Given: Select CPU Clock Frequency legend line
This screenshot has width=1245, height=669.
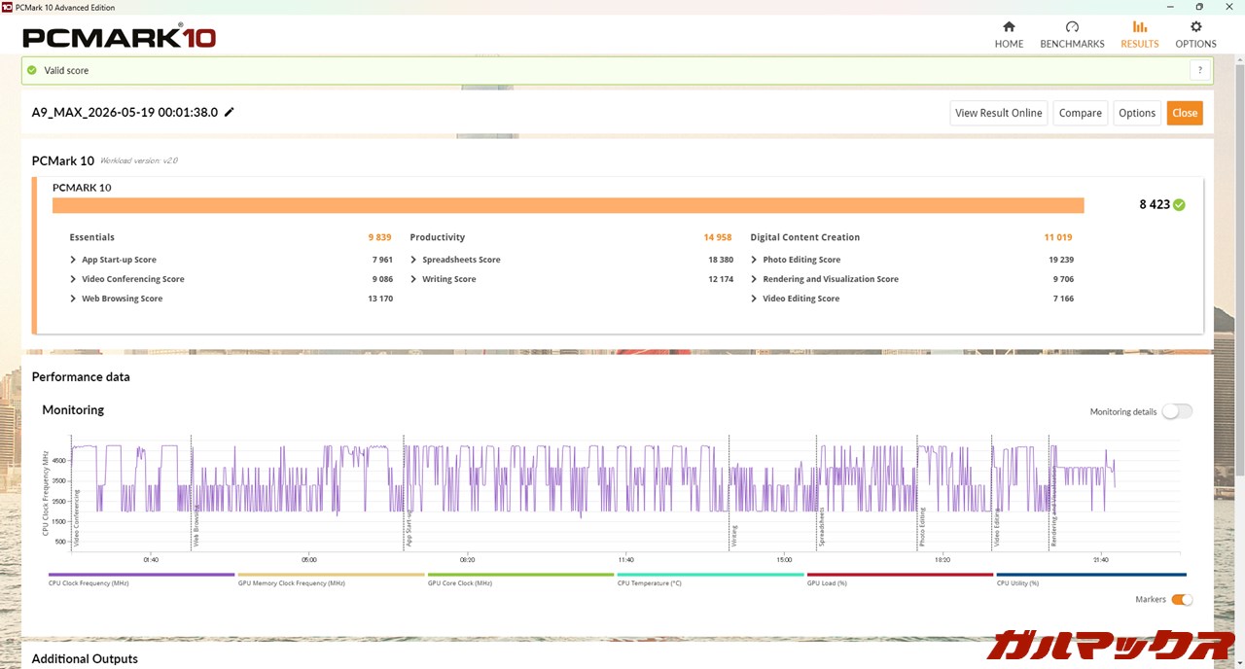Looking at the screenshot, I should pyautogui.click(x=141, y=575).
